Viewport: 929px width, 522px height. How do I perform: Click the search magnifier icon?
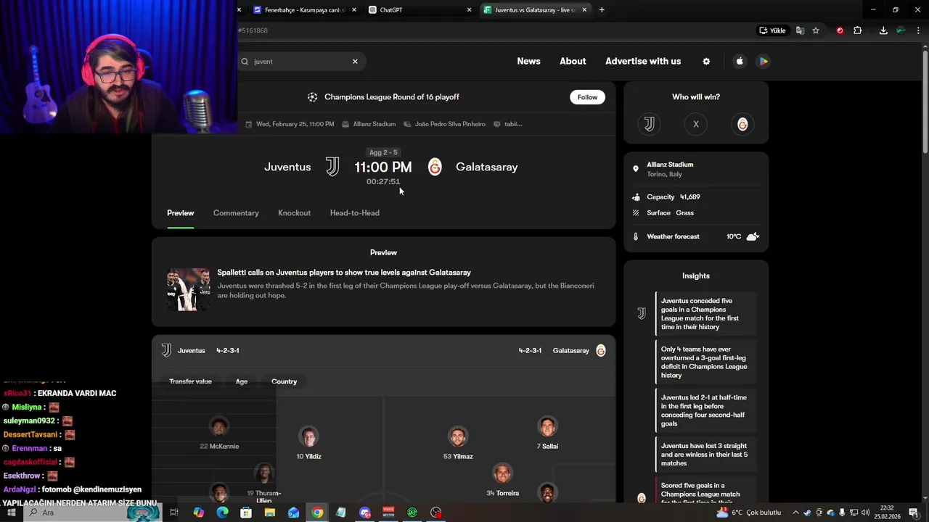[245, 62]
